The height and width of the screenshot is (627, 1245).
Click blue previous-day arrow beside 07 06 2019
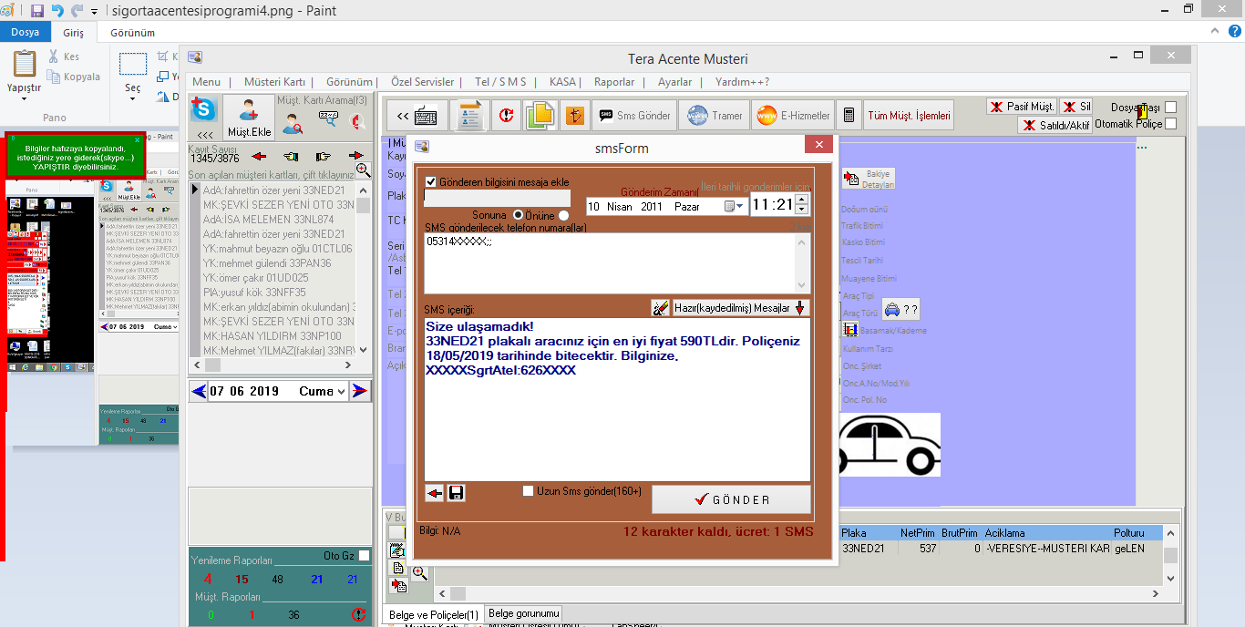pyautogui.click(x=199, y=391)
